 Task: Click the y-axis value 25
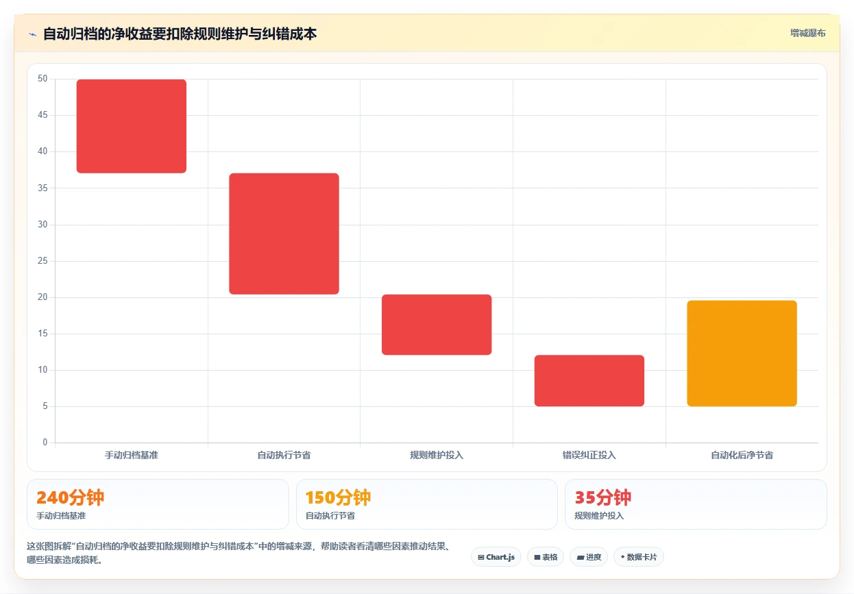point(42,261)
